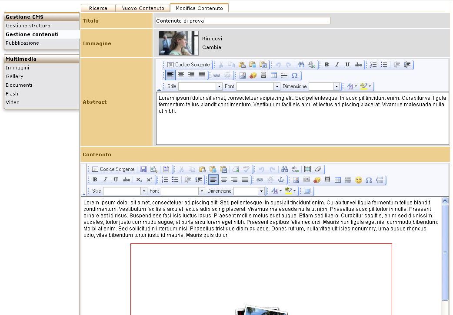This screenshot has height=315, width=453.
Task: Click the Paste clipboard icon in the Abstract editor
Action: click(x=242, y=65)
